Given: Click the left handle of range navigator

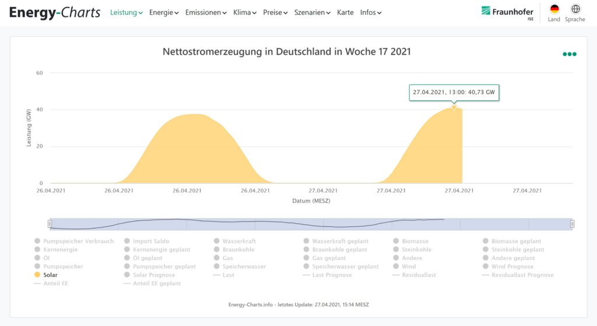Looking at the screenshot, I should tap(50, 224).
